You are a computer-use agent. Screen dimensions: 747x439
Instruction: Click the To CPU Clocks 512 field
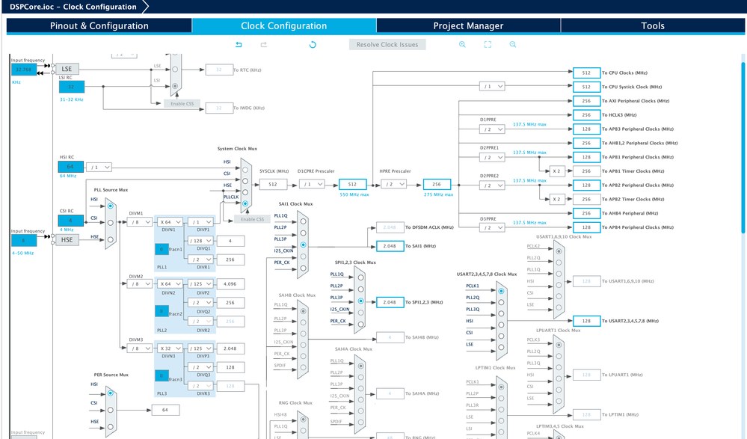point(586,73)
